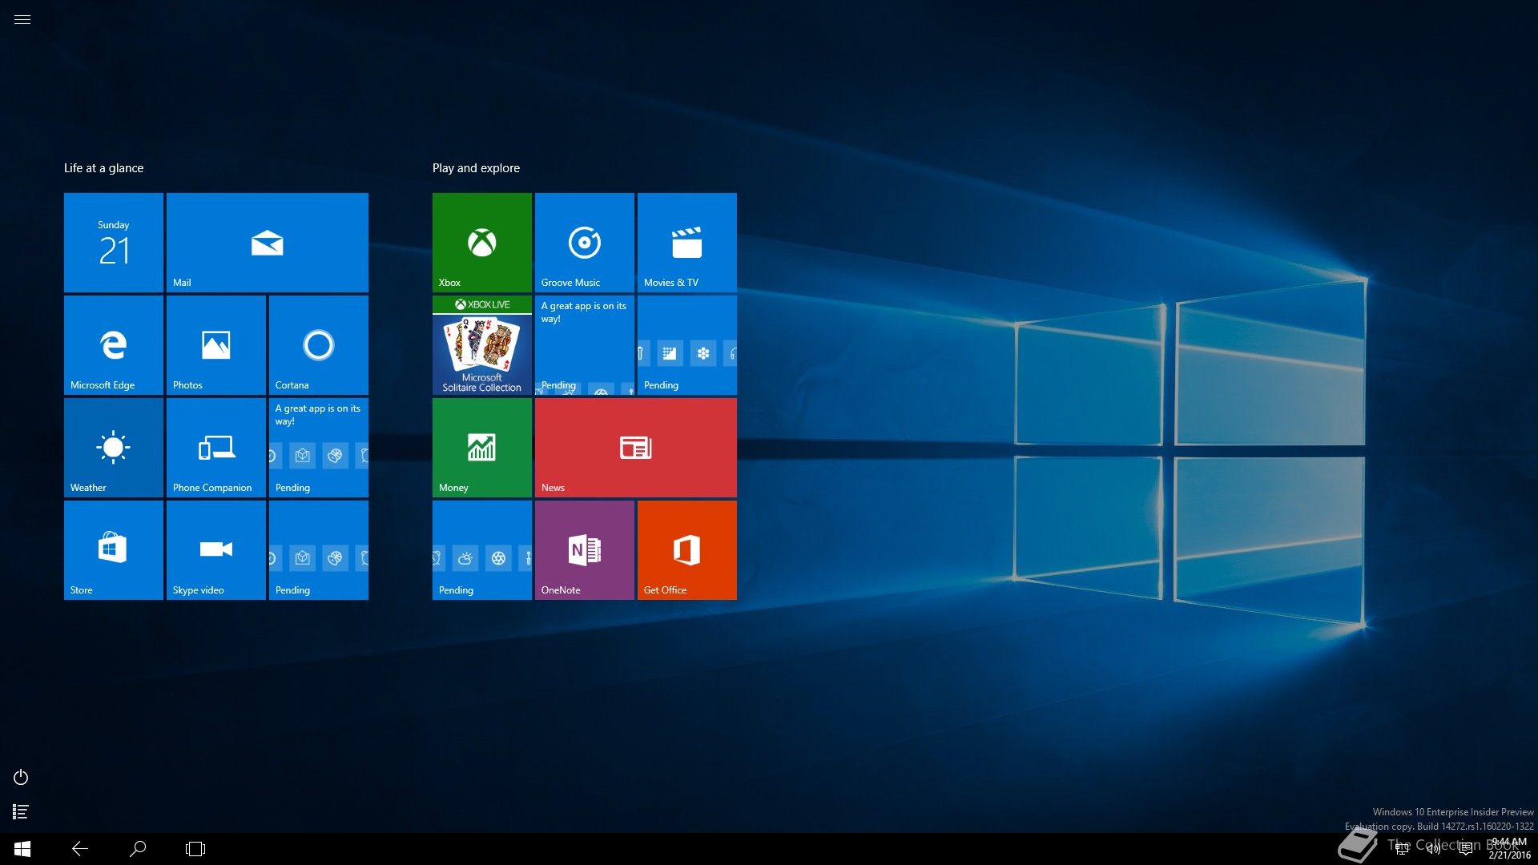
Task: Open taskbar Search magnifier
Action: [138, 849]
